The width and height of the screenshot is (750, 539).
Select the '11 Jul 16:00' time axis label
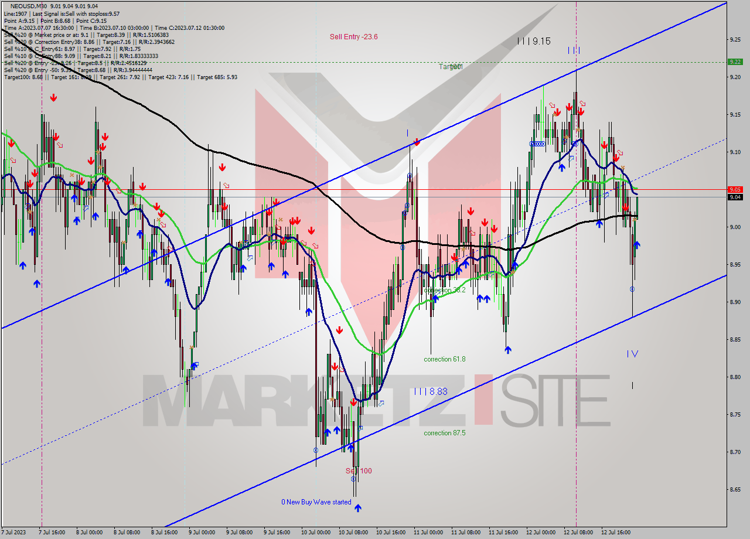click(x=503, y=533)
